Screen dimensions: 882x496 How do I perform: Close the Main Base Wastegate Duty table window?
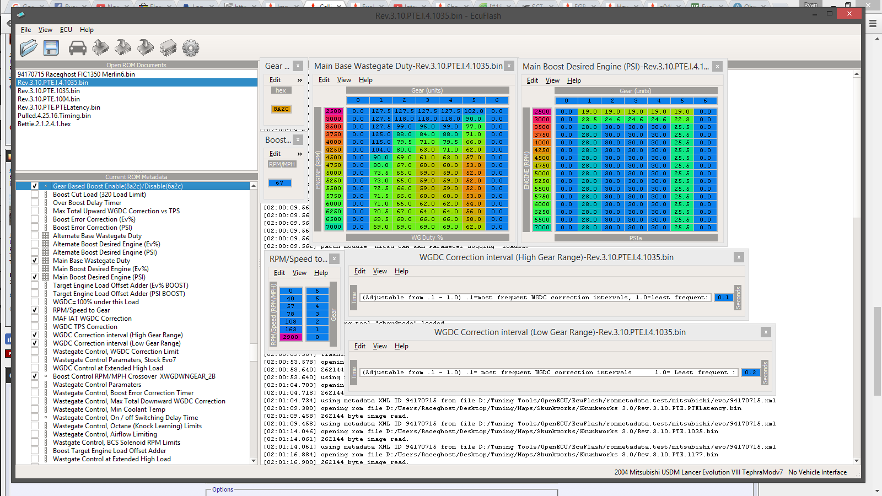pos(509,66)
